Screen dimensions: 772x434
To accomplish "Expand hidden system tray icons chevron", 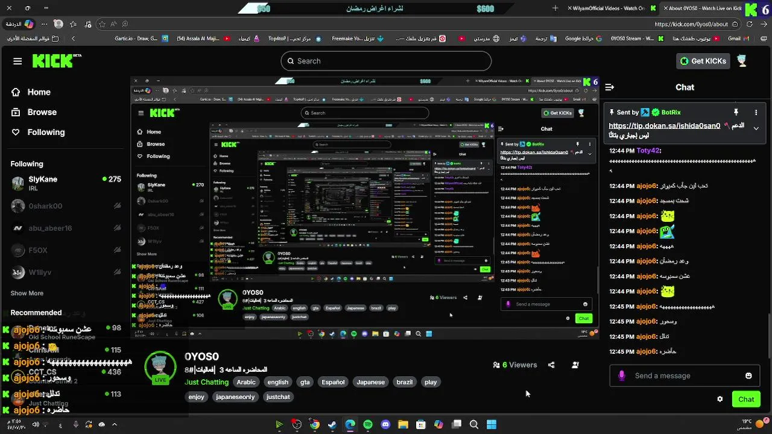I will (115, 424).
